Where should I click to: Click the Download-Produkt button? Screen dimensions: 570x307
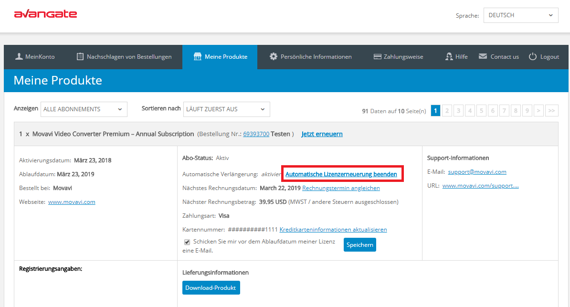(x=211, y=288)
